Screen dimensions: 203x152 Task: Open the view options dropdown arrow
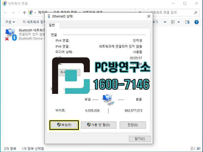pyautogui.click(x=179, y=22)
